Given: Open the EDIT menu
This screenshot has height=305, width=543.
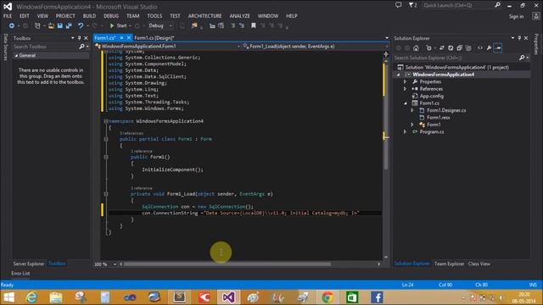Looking at the screenshot, I should (25, 16).
